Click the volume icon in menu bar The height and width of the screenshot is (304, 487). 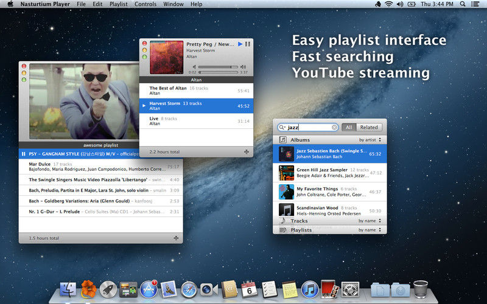400,4
